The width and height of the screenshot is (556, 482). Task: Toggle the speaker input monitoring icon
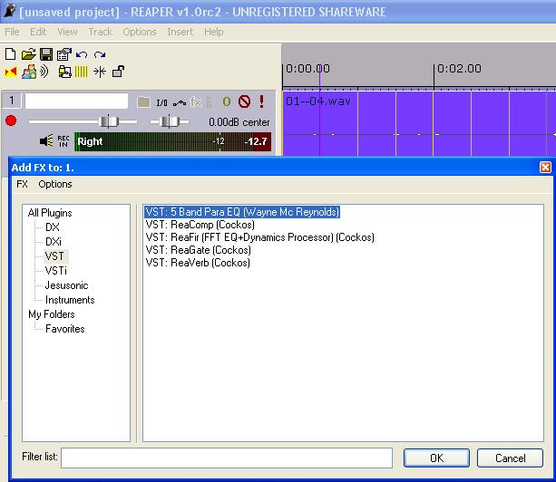click(x=46, y=141)
